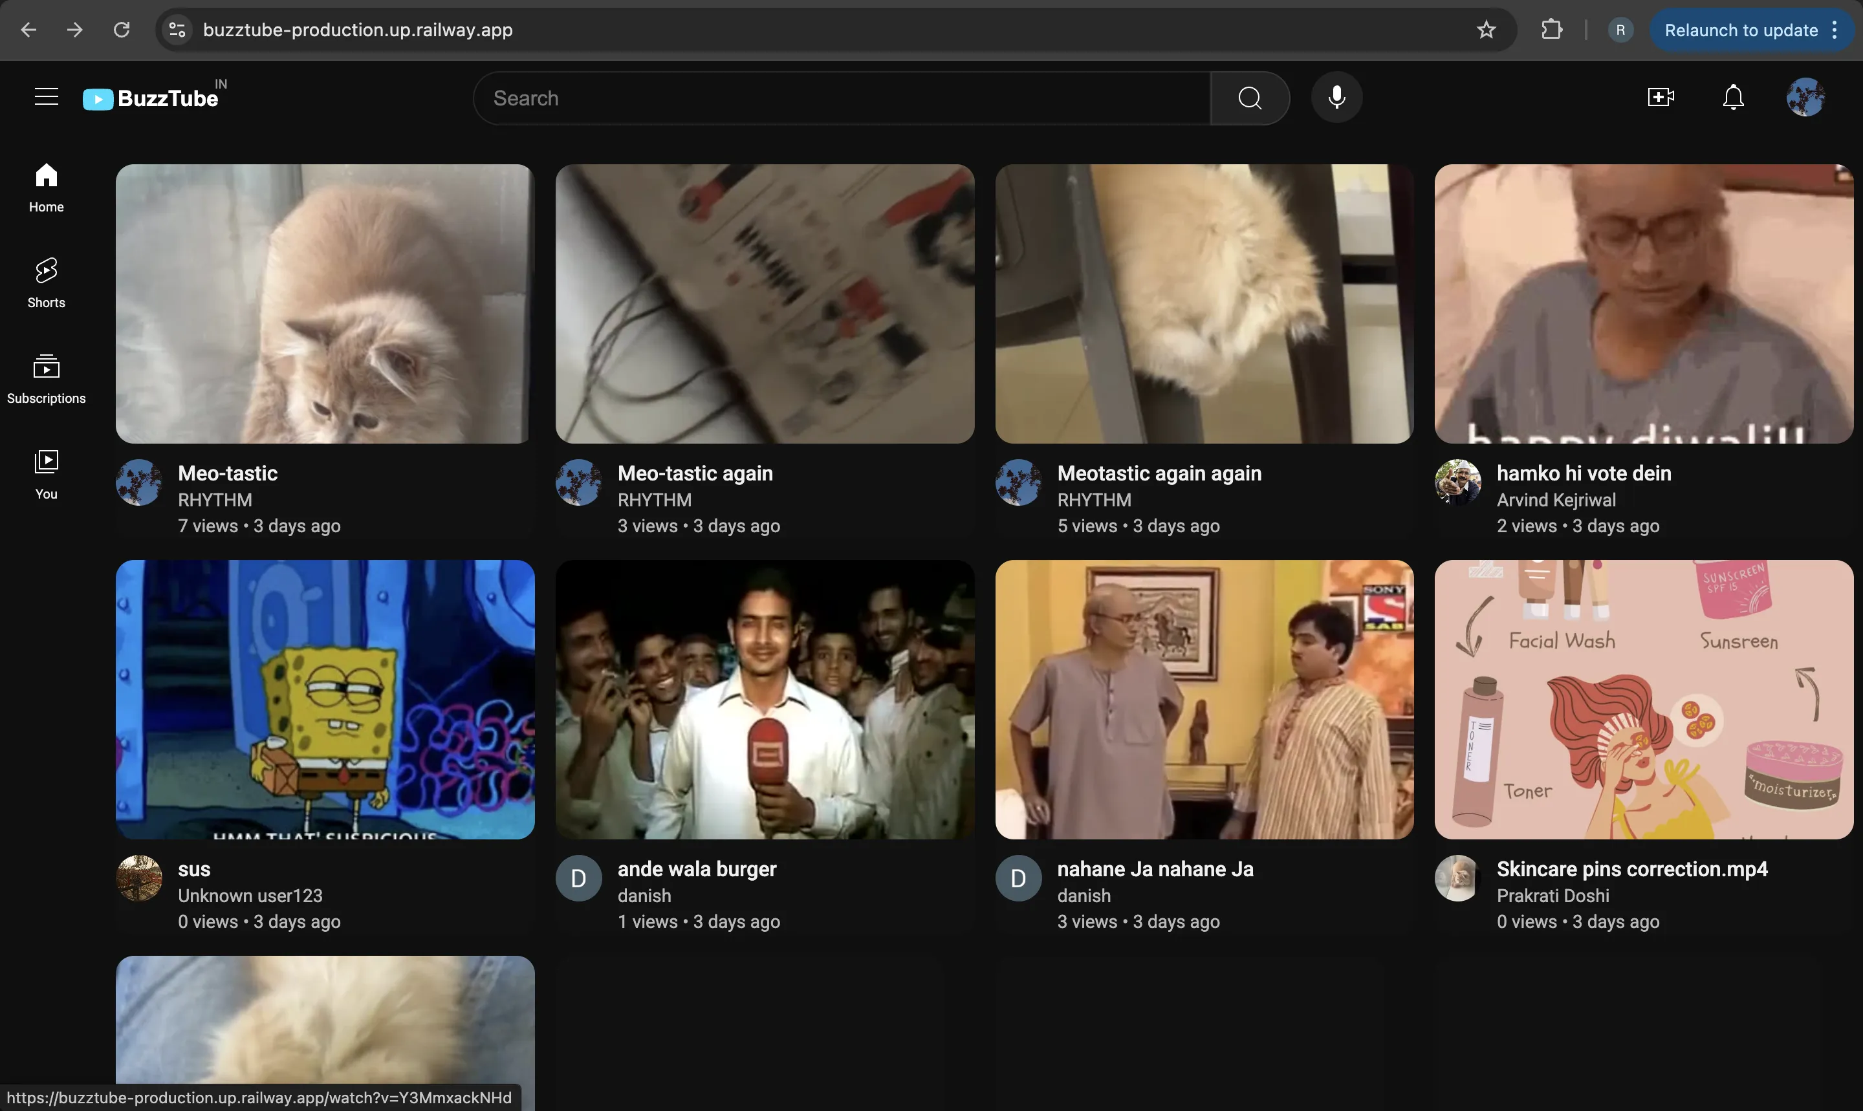Image resolution: width=1863 pixels, height=1111 pixels.
Task: Bookmark page with star icon
Action: 1486,30
